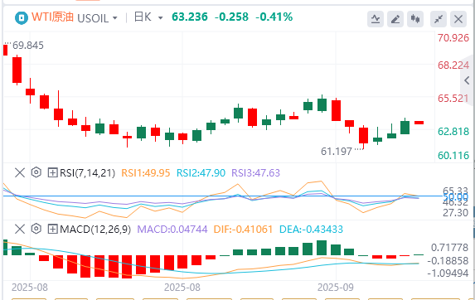Expand the MACD(12,26,9) plus box

(x=53, y=230)
